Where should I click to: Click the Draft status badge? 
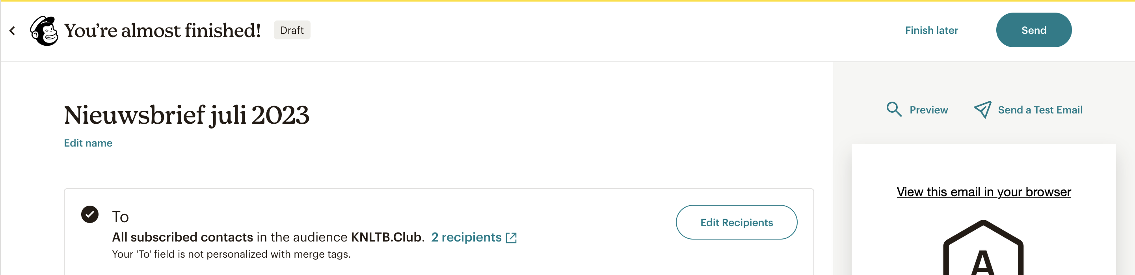[x=292, y=30]
